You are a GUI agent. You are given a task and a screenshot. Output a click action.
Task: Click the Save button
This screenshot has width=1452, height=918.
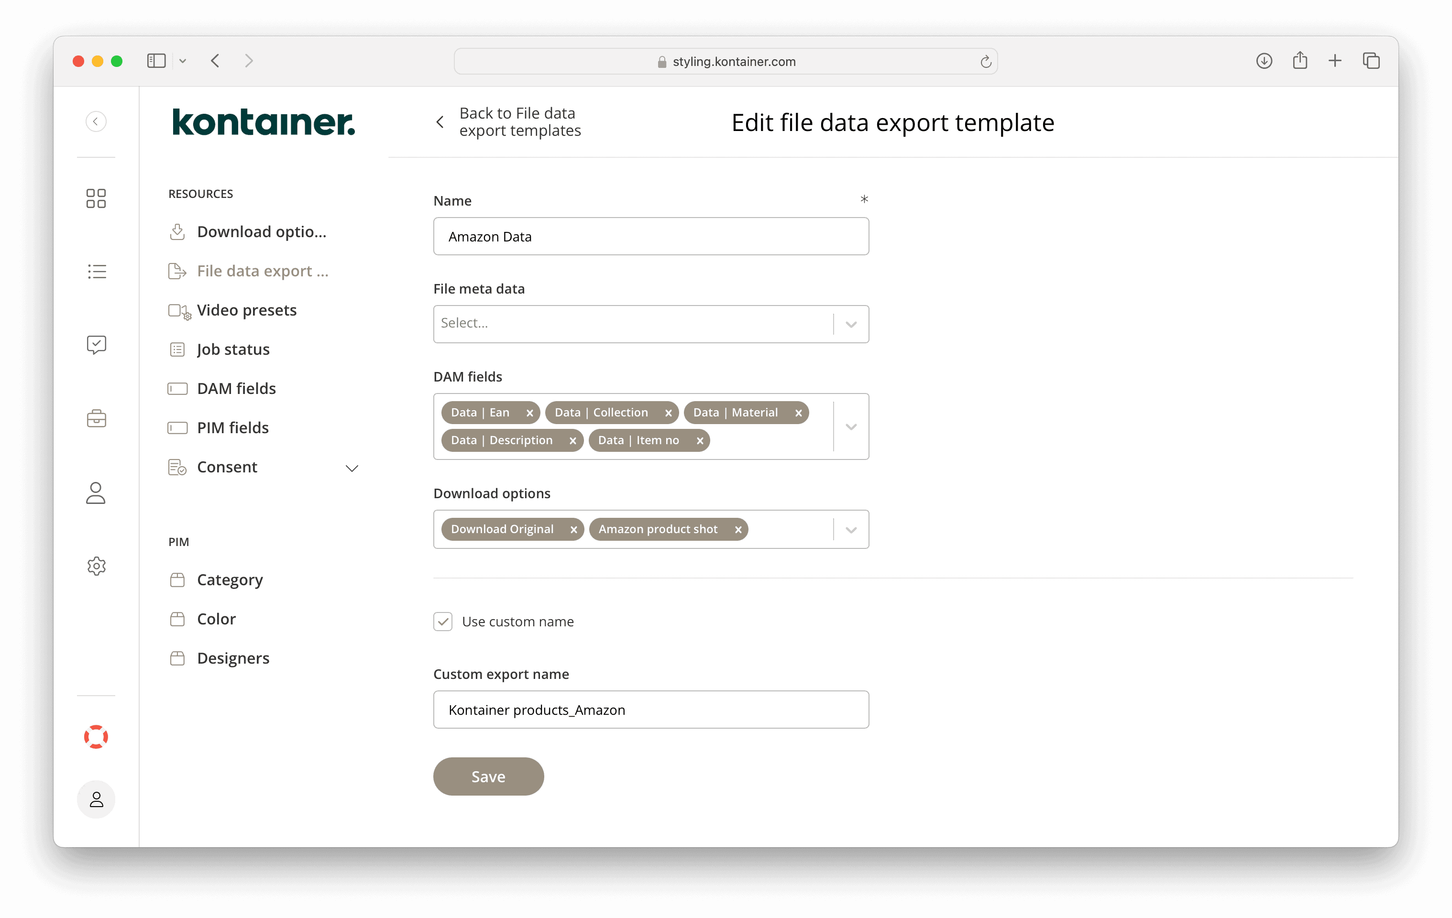[x=488, y=776]
